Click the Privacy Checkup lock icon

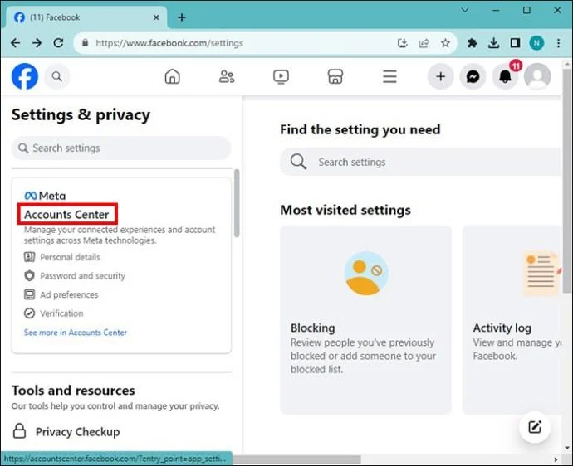click(x=19, y=431)
